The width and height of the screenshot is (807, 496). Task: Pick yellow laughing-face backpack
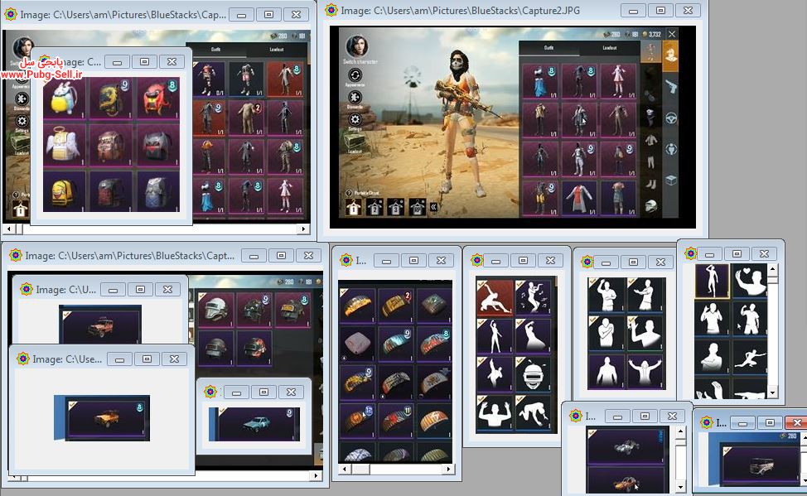pos(65,191)
